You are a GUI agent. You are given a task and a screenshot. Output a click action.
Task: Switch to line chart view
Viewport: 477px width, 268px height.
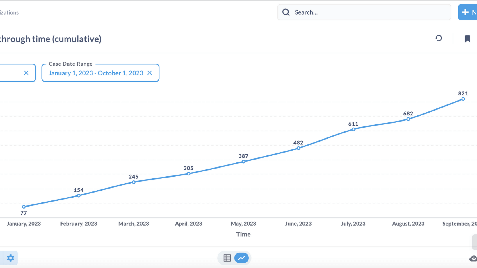click(x=241, y=258)
